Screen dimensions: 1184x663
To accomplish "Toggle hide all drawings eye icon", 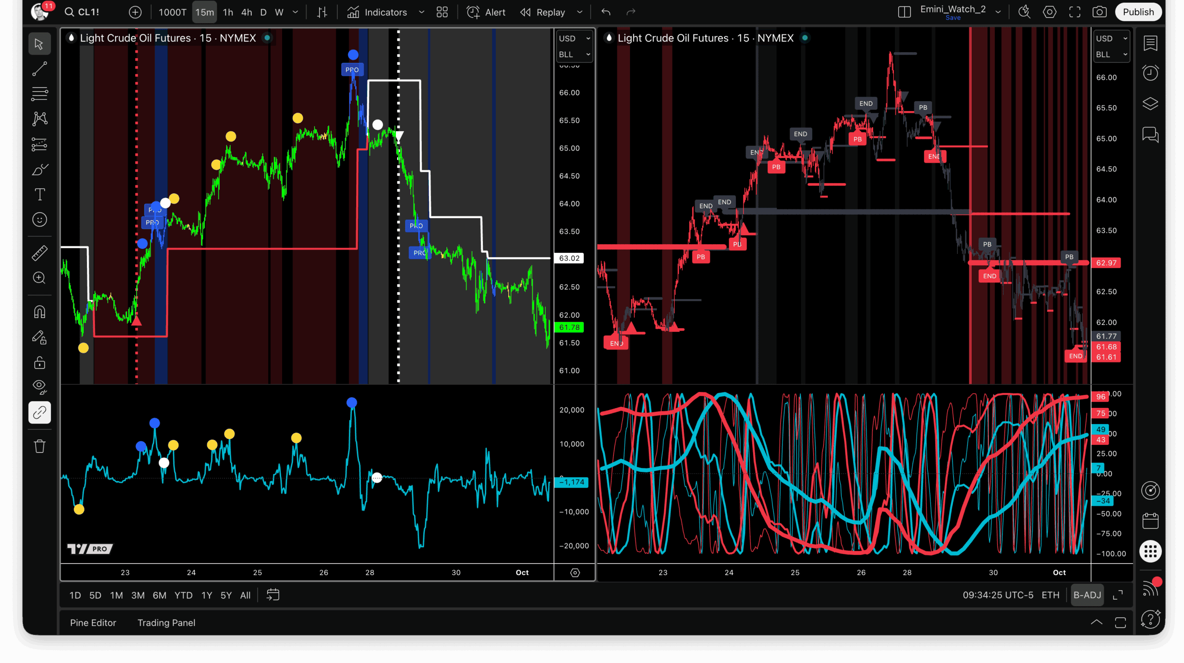I will pos(39,387).
